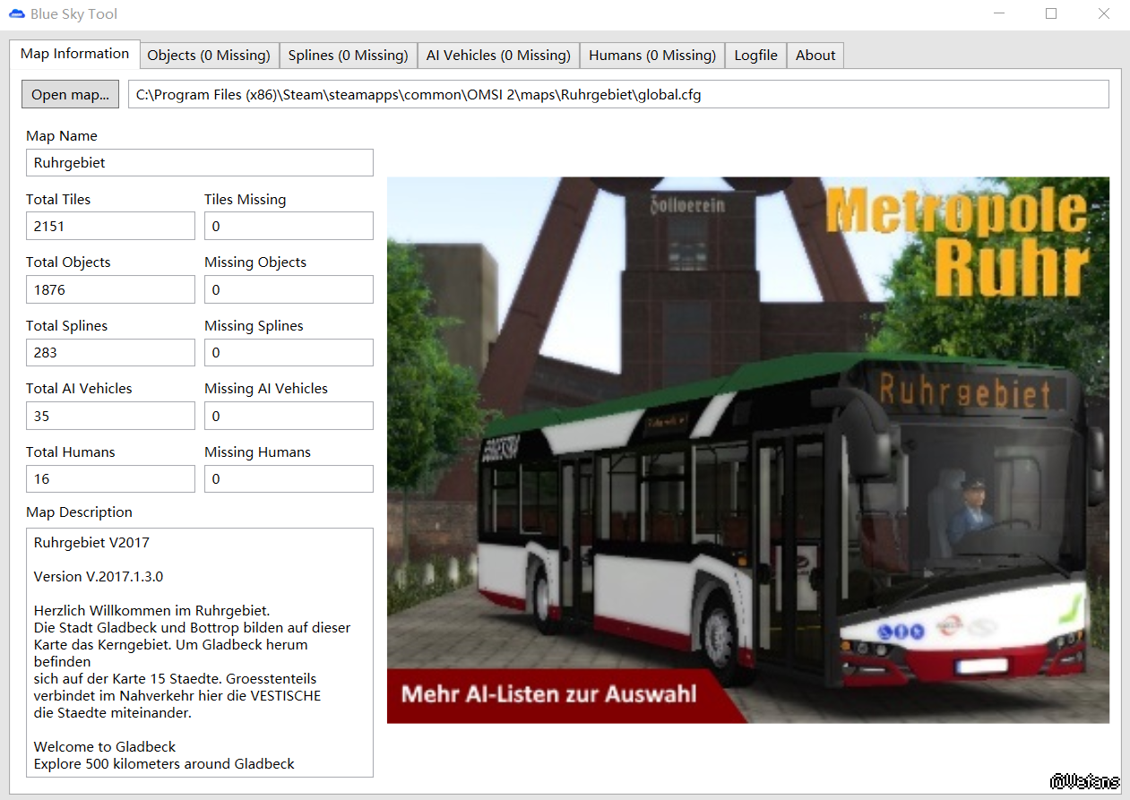Click the 'Tiles Missing' label
Image resolution: width=1130 pixels, height=800 pixels.
(246, 199)
